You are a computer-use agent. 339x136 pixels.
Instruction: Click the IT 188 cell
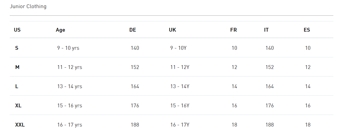coord(270,125)
